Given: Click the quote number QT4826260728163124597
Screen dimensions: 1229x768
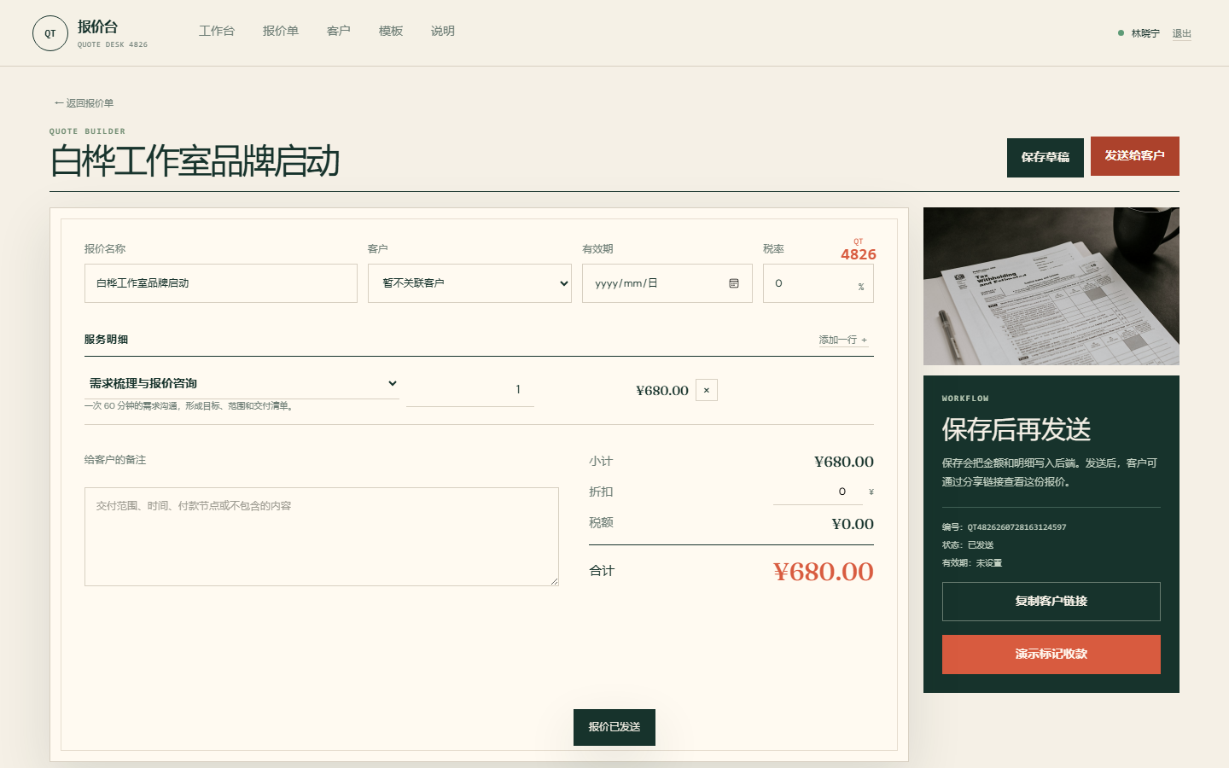Looking at the screenshot, I should pyautogui.click(x=1016, y=527).
